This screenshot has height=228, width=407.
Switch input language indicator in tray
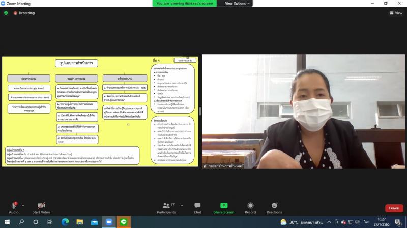366,222
